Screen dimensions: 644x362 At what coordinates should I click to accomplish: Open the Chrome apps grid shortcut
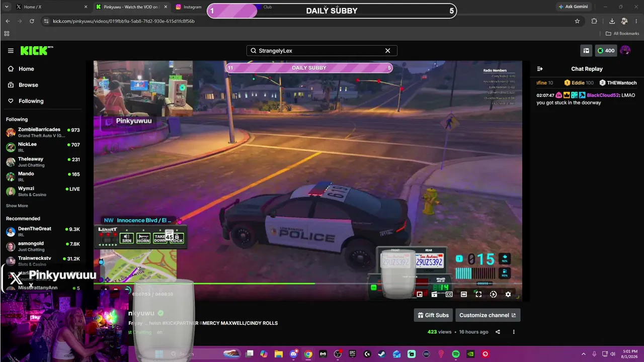pos(7,34)
